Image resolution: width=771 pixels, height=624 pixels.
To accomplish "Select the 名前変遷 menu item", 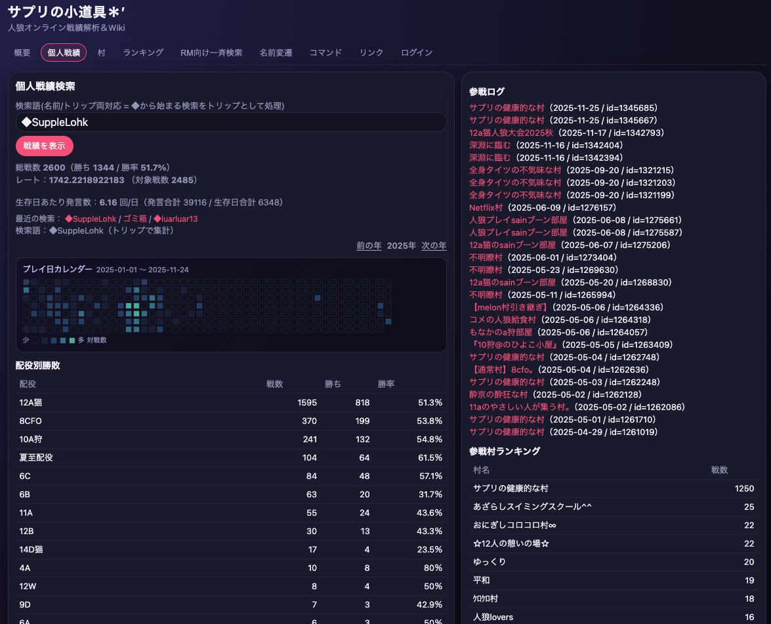I will 276,52.
